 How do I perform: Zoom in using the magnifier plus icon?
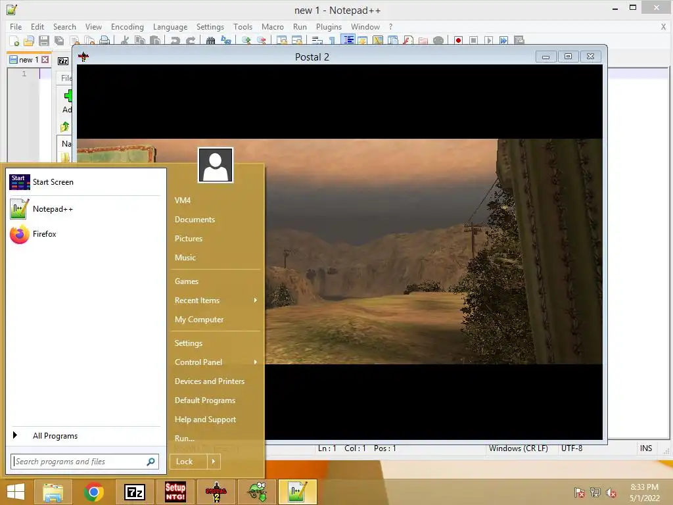point(246,41)
